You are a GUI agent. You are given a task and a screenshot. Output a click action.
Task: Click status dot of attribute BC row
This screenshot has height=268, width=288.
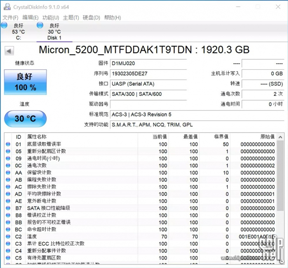point(8,229)
